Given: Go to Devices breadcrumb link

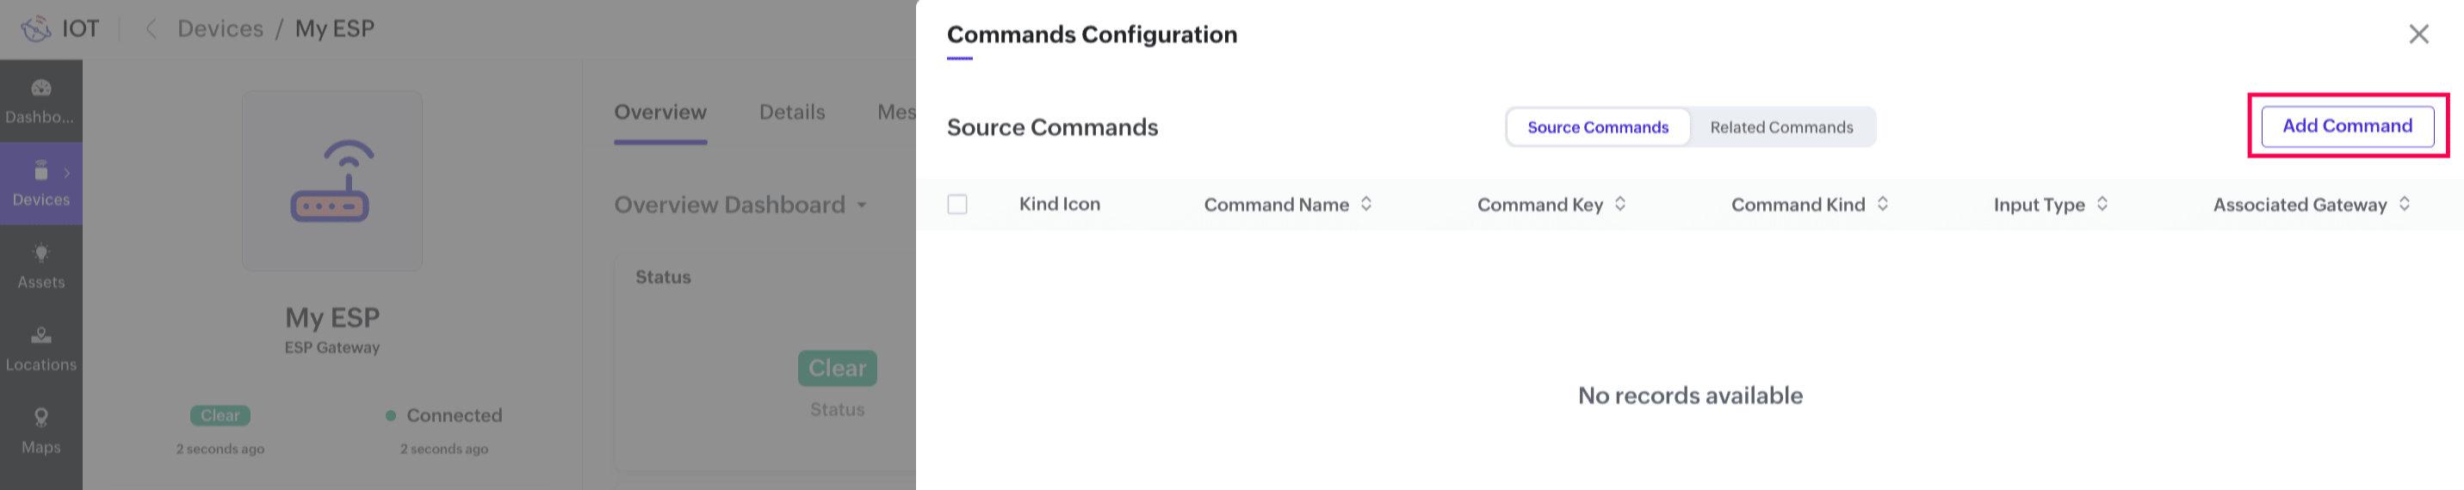Looking at the screenshot, I should pos(220,28).
